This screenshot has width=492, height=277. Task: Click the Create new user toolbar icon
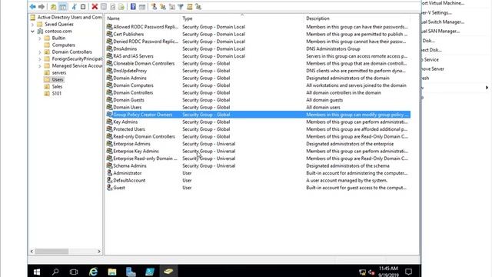point(154,7)
